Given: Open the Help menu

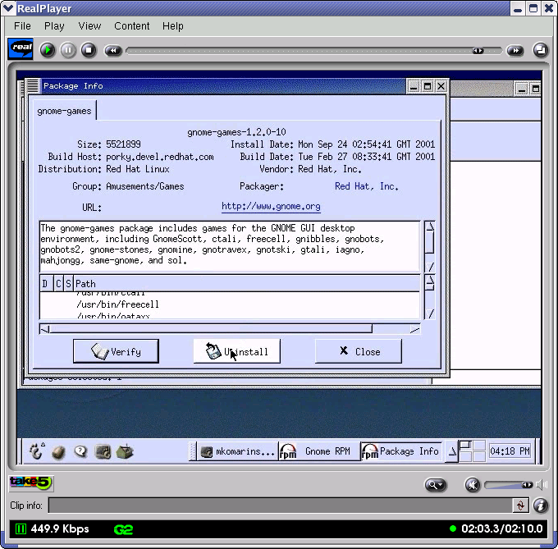Looking at the screenshot, I should click(173, 25).
